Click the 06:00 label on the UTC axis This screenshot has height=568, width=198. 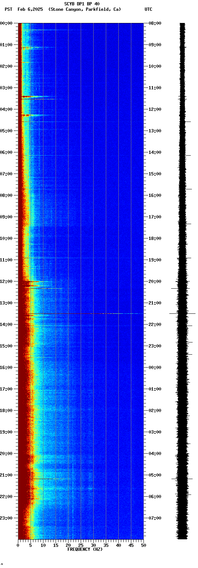point(155,497)
